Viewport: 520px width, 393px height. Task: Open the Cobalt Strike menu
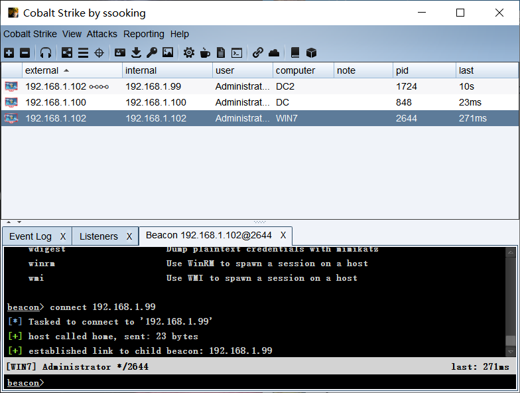point(31,34)
